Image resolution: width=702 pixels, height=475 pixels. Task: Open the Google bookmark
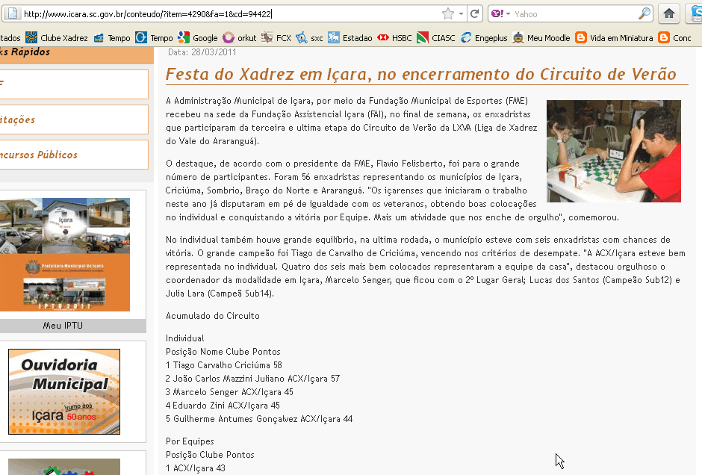click(197, 37)
